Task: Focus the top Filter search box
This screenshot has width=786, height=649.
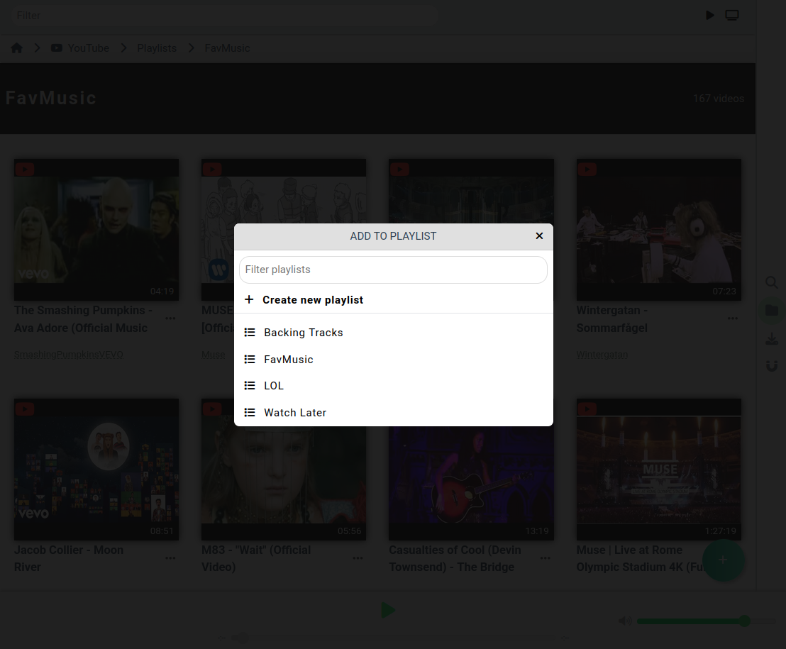Action: click(x=226, y=16)
